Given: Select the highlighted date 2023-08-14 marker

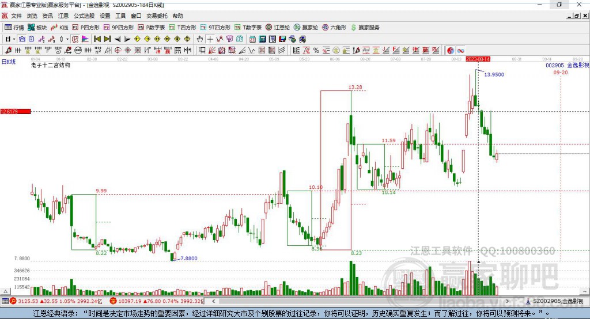Looking at the screenshot, I should pos(478,59).
